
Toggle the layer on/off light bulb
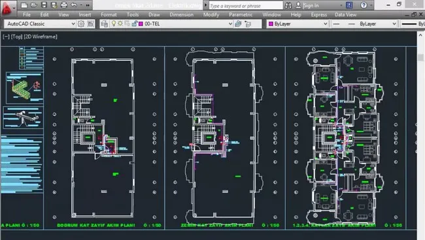tap(114, 24)
